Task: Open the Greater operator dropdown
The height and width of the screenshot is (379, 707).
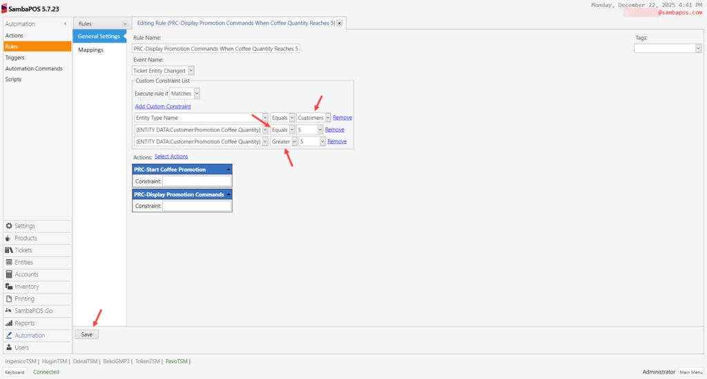Action: pyautogui.click(x=294, y=141)
